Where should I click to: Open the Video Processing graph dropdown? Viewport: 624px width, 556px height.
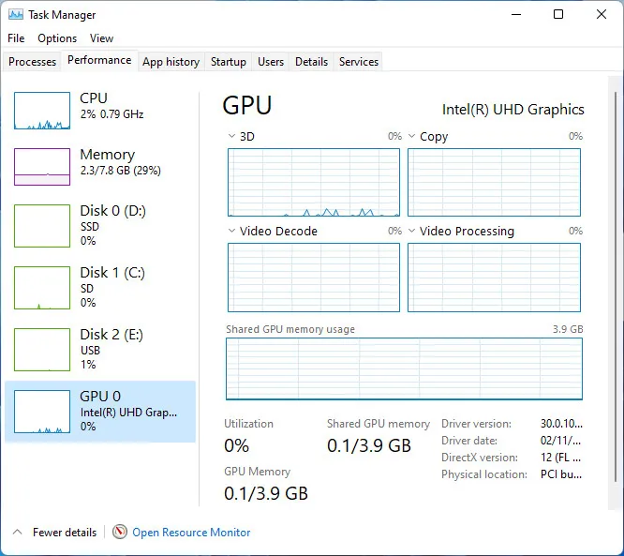[412, 232]
